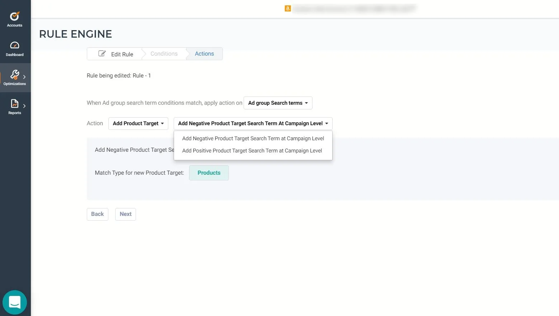Toggle the Products match type button
This screenshot has height=316, width=559.
[x=209, y=173]
